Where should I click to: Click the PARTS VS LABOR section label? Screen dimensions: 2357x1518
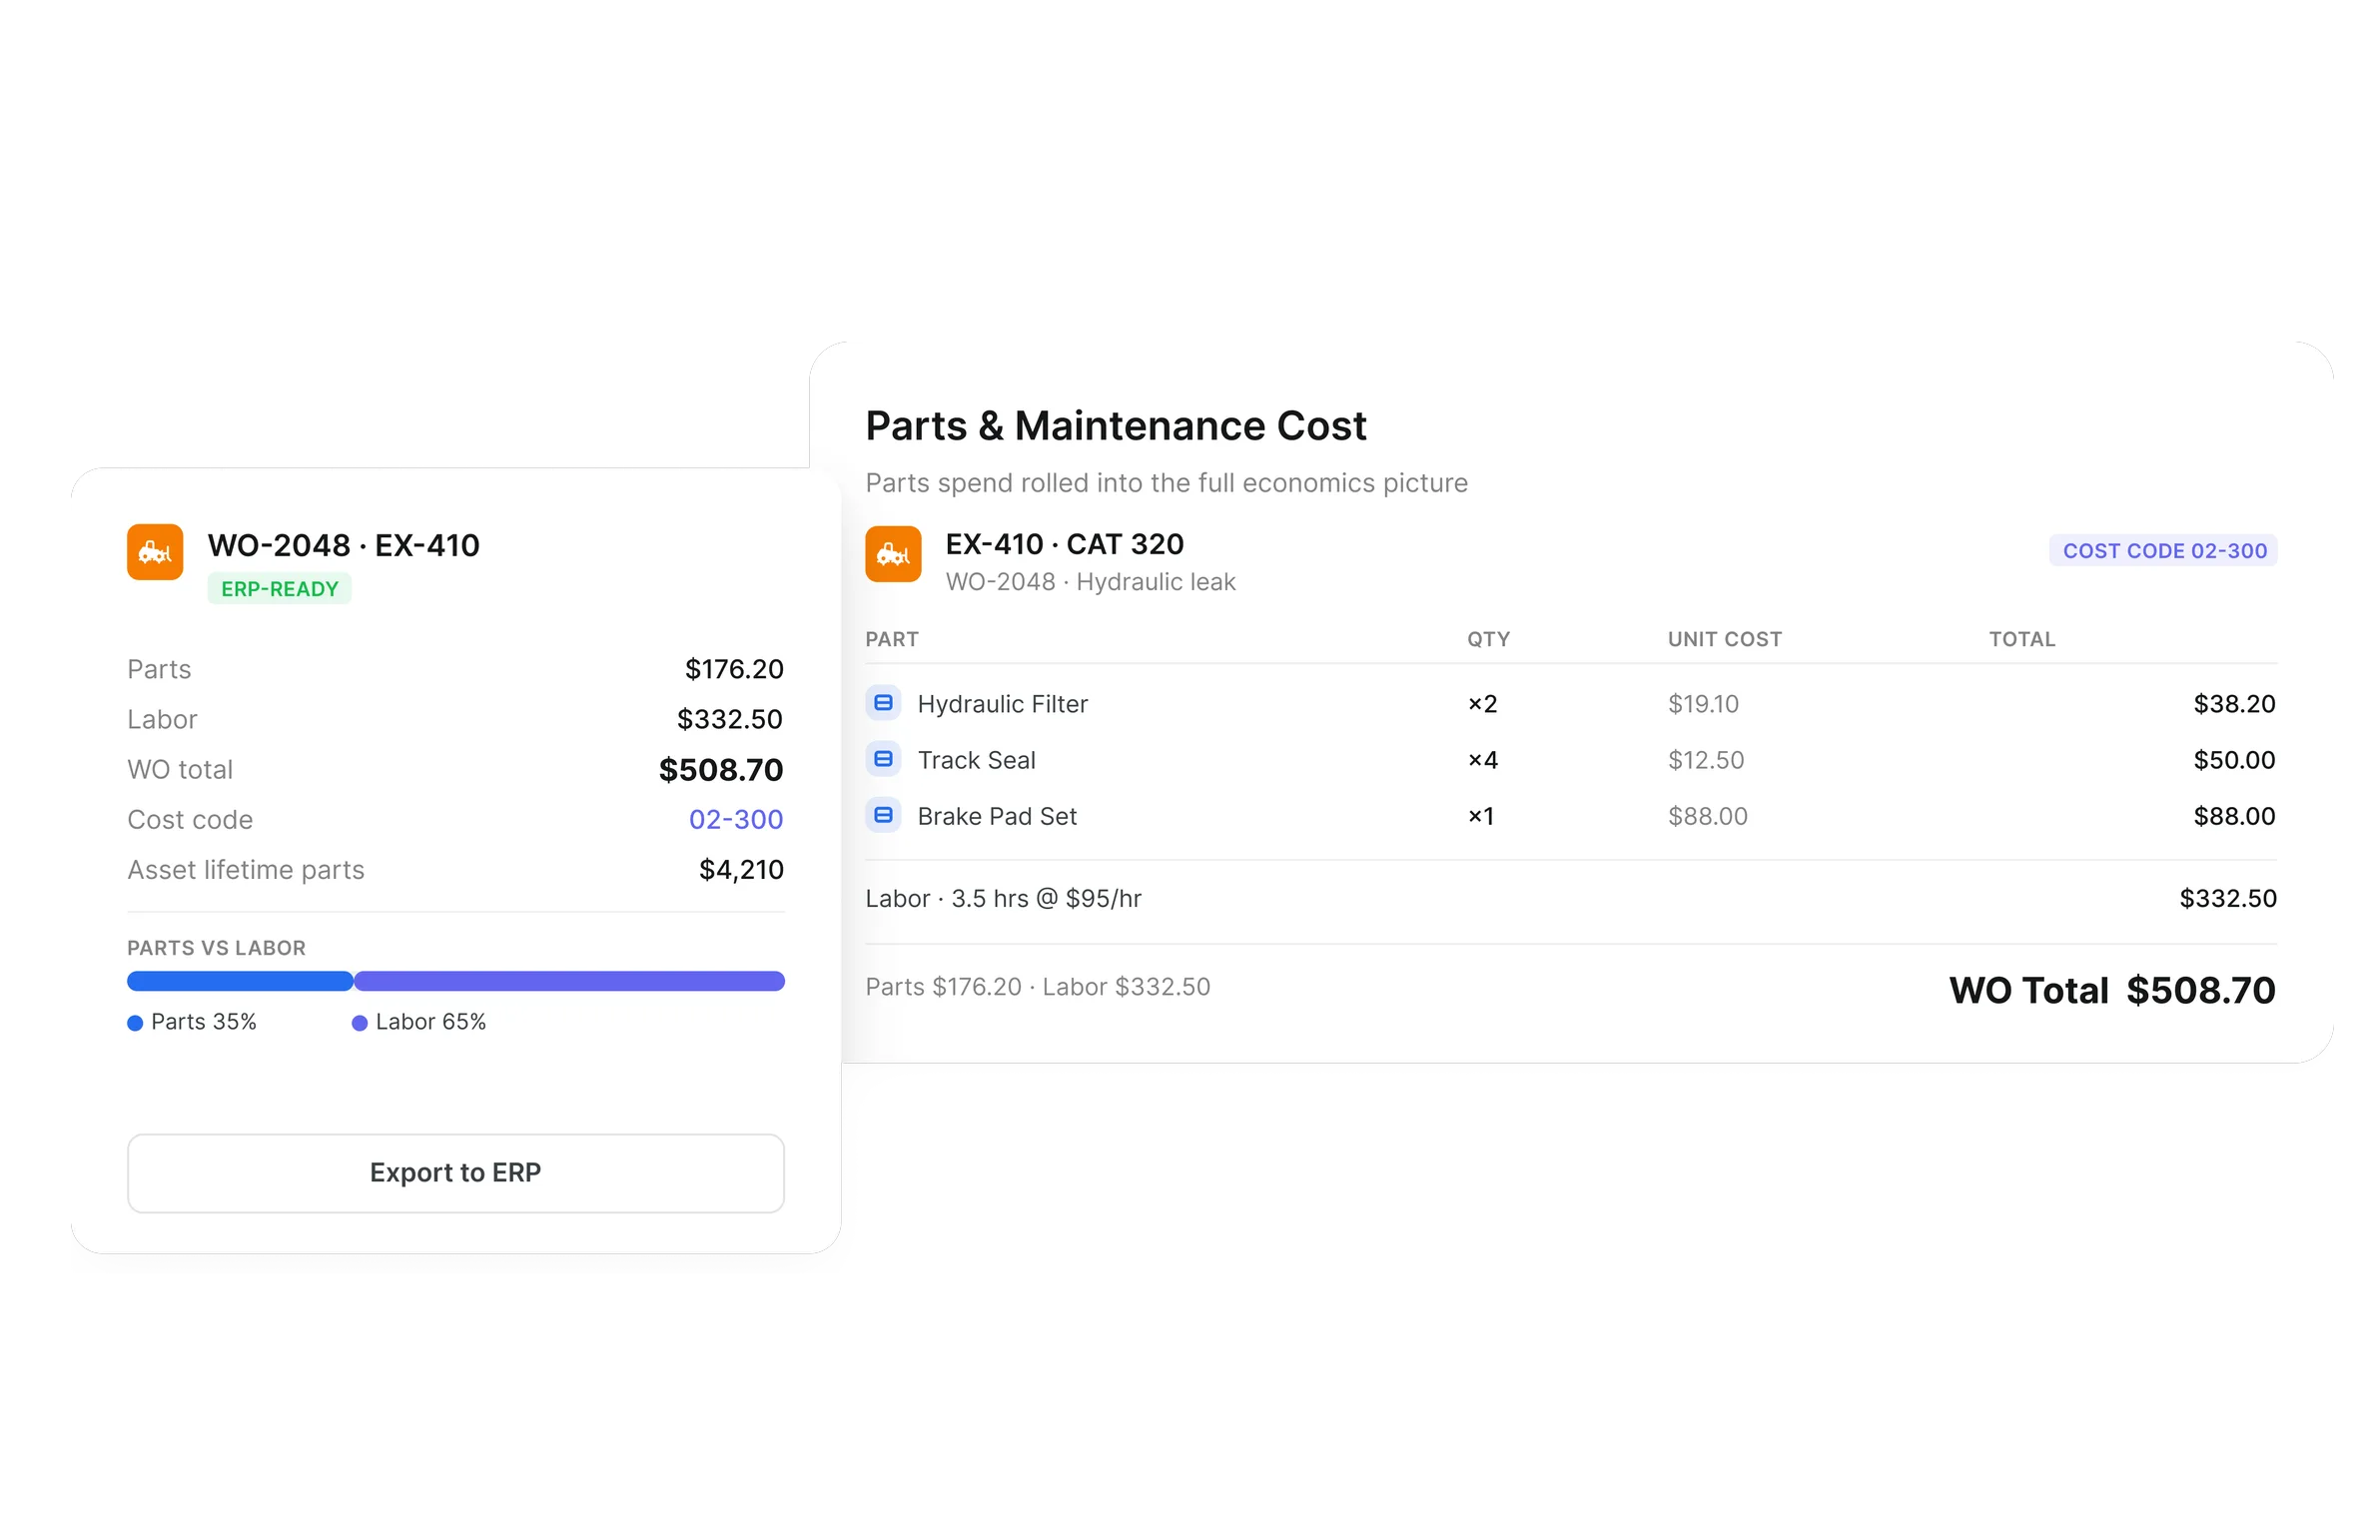click(217, 948)
